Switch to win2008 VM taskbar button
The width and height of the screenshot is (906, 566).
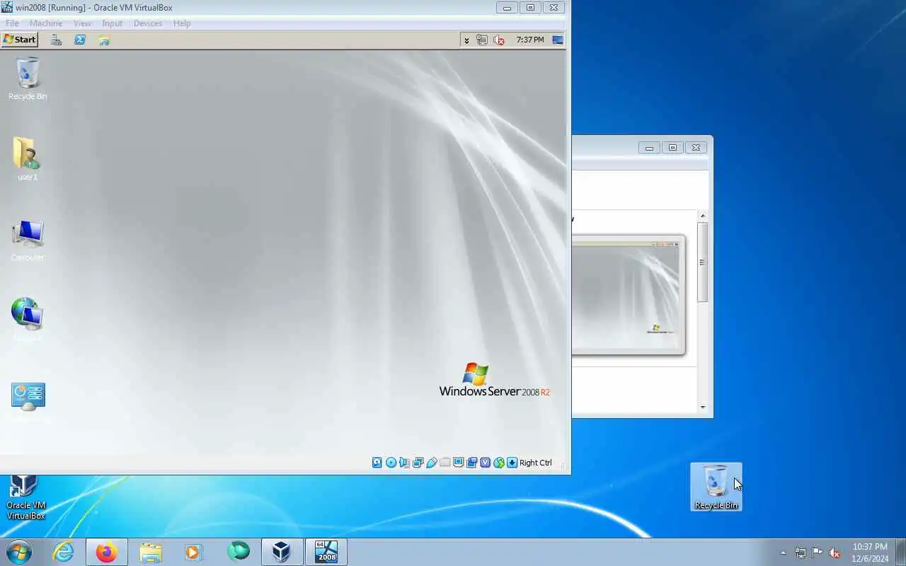pyautogui.click(x=326, y=552)
